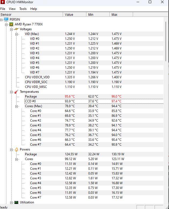The height and width of the screenshot is (209, 169).
Task: Click the 124.55 W package power value
Action: click(71, 154)
